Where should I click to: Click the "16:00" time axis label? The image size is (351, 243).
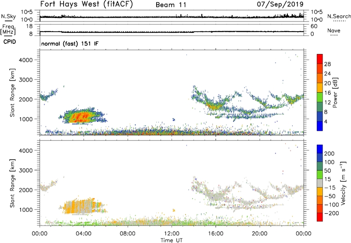point(215,234)
